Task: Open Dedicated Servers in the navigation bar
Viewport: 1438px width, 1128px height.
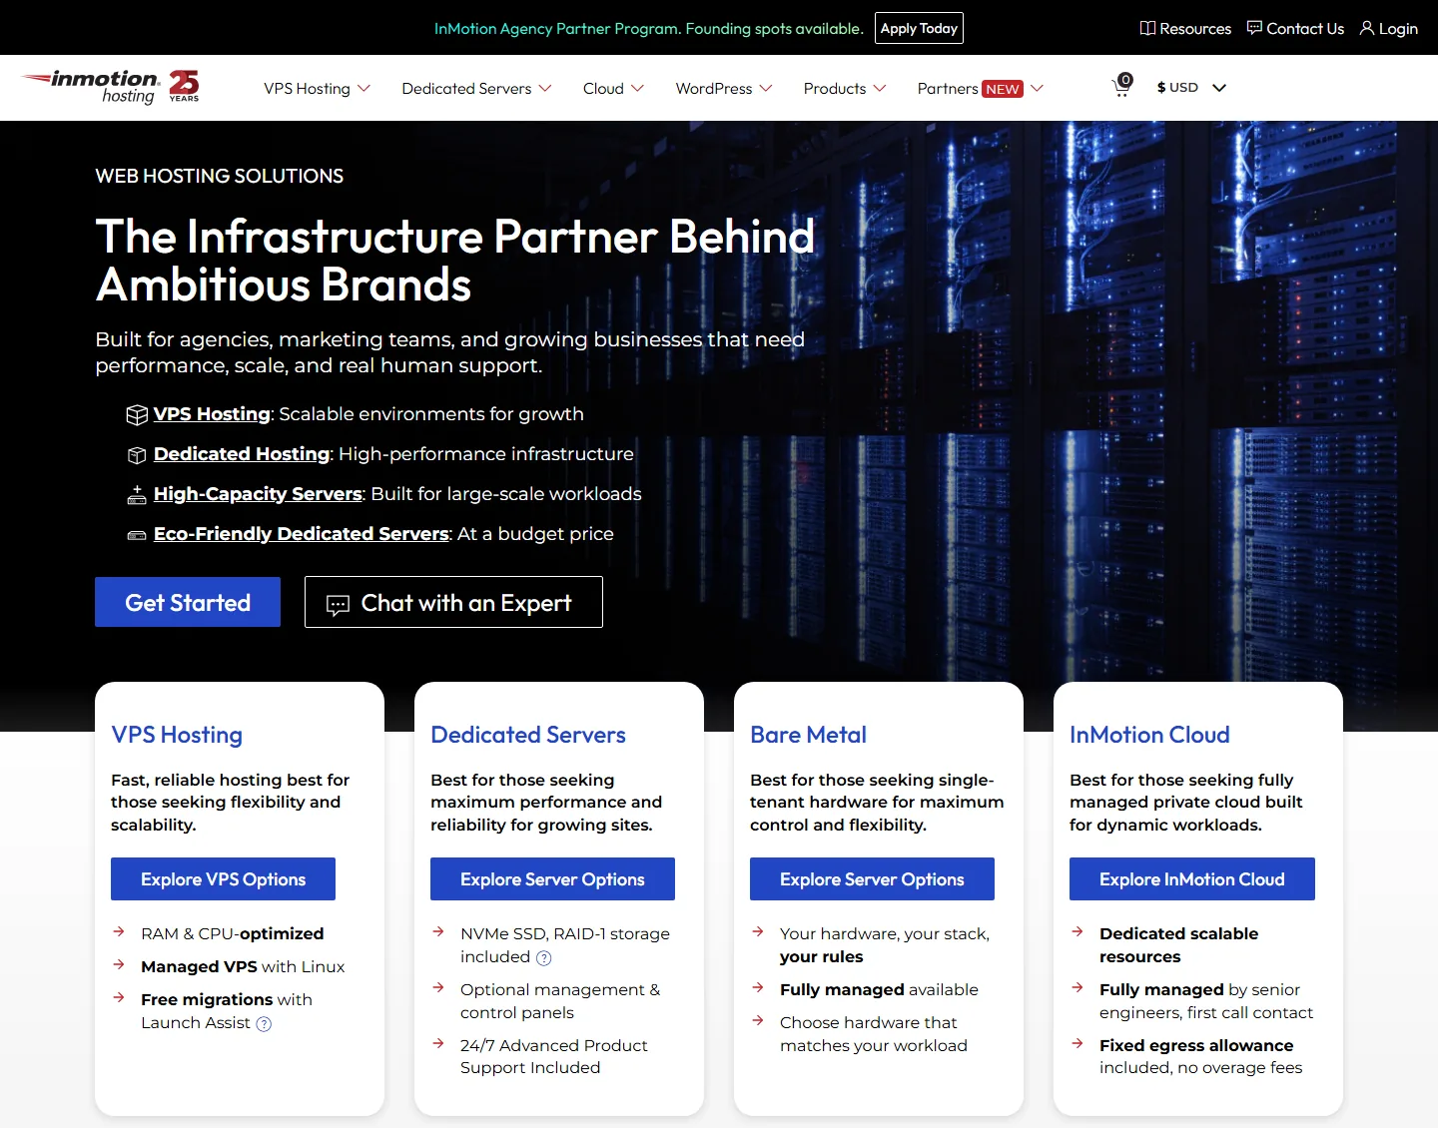Action: tap(466, 88)
